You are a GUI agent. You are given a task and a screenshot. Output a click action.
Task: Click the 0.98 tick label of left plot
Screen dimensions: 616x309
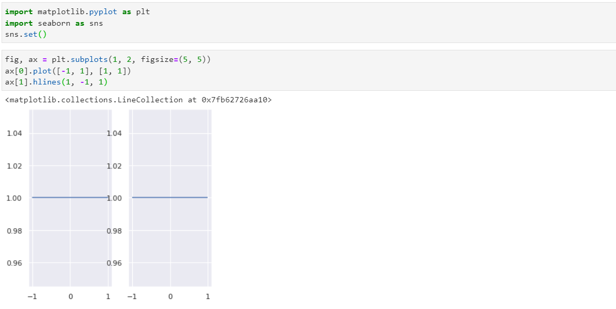coord(14,231)
